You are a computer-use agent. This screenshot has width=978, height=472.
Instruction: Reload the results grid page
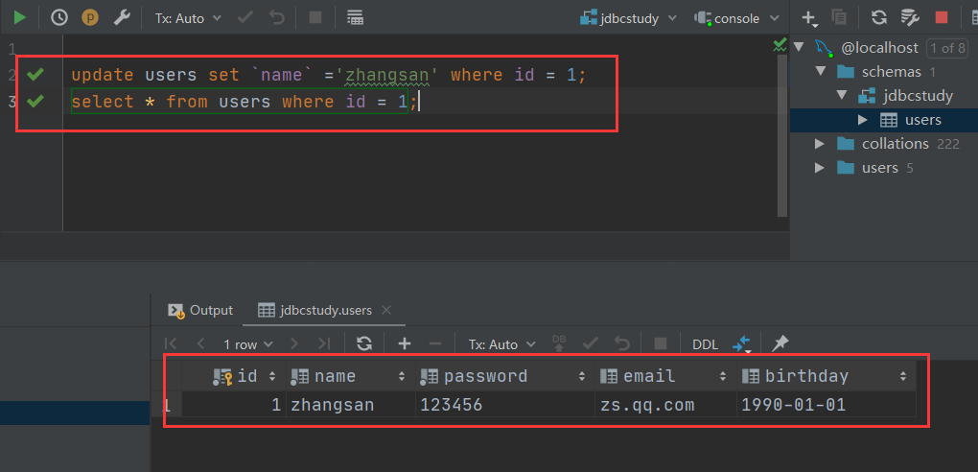[x=363, y=343]
